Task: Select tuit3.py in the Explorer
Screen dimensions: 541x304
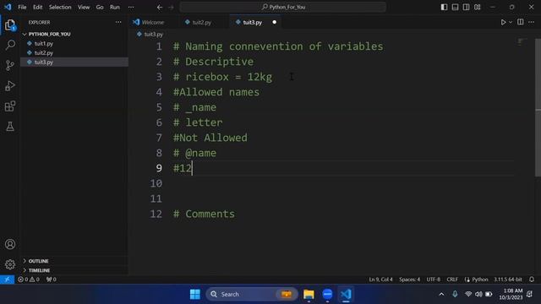Action: coord(74,62)
